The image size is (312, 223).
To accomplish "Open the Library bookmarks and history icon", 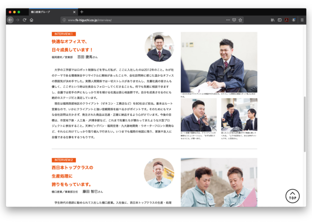I will (x=273, y=20).
